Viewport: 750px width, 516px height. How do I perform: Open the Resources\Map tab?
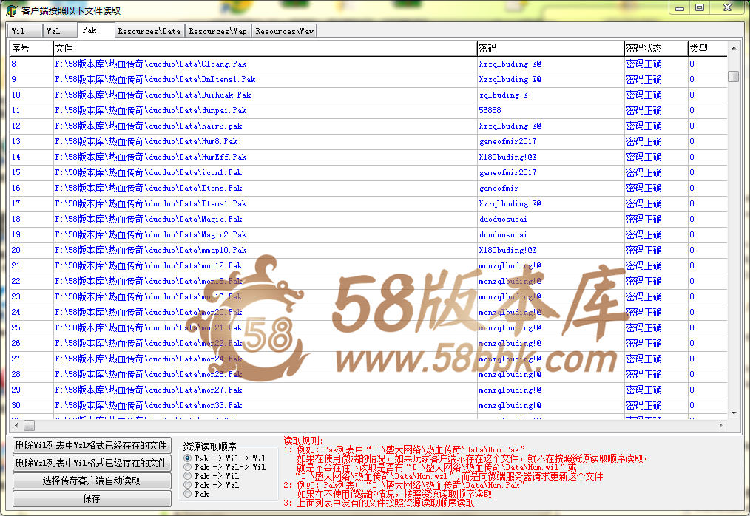(x=217, y=31)
